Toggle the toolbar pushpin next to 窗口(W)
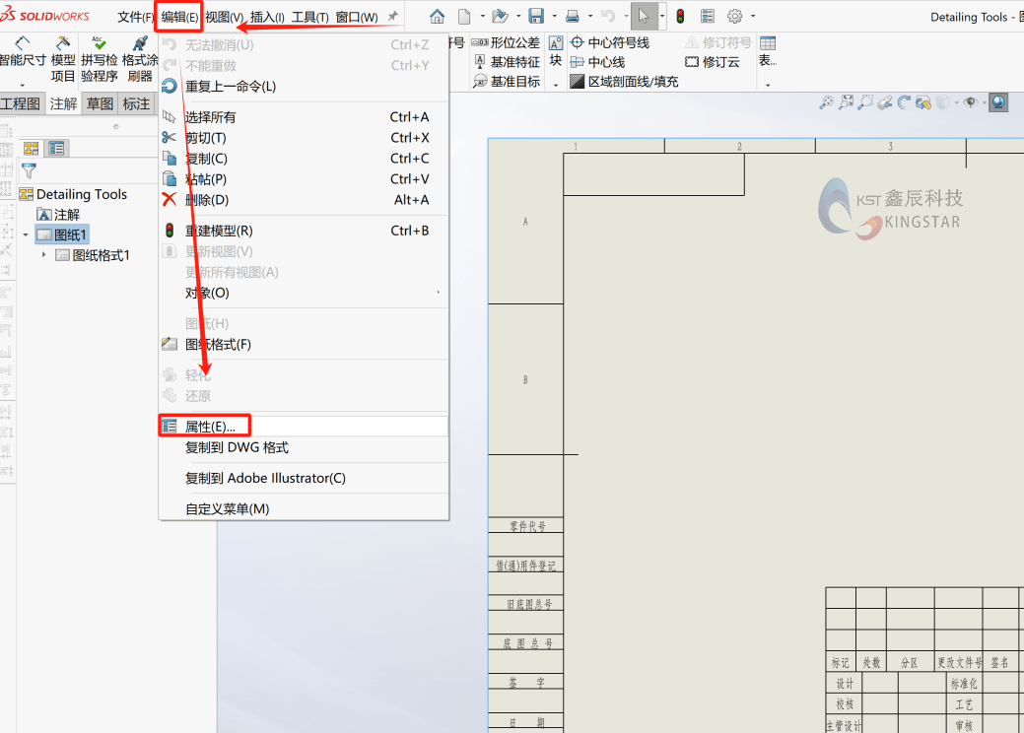1024x733 pixels. coord(392,16)
